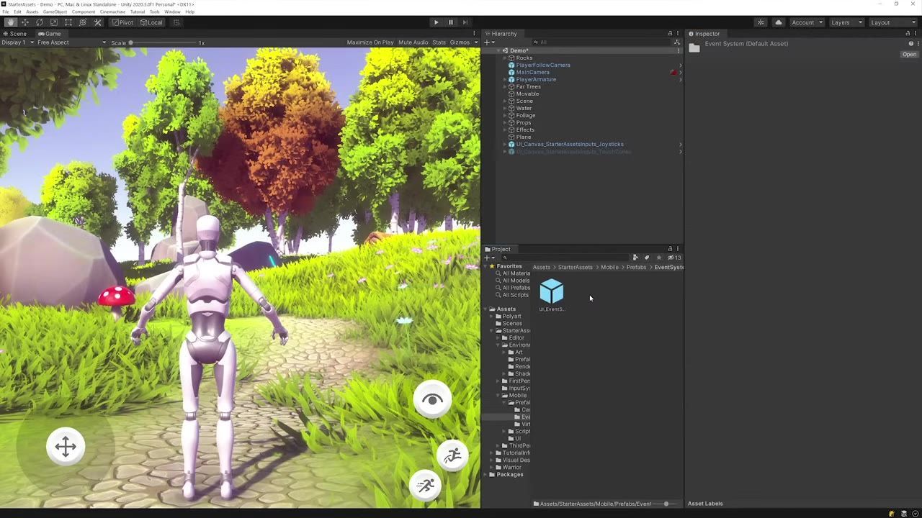Viewport: 922px width, 518px height.
Task: Open the Window menu
Action: click(x=172, y=12)
